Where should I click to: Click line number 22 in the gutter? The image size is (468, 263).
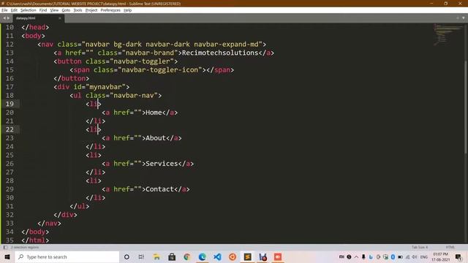pos(10,129)
